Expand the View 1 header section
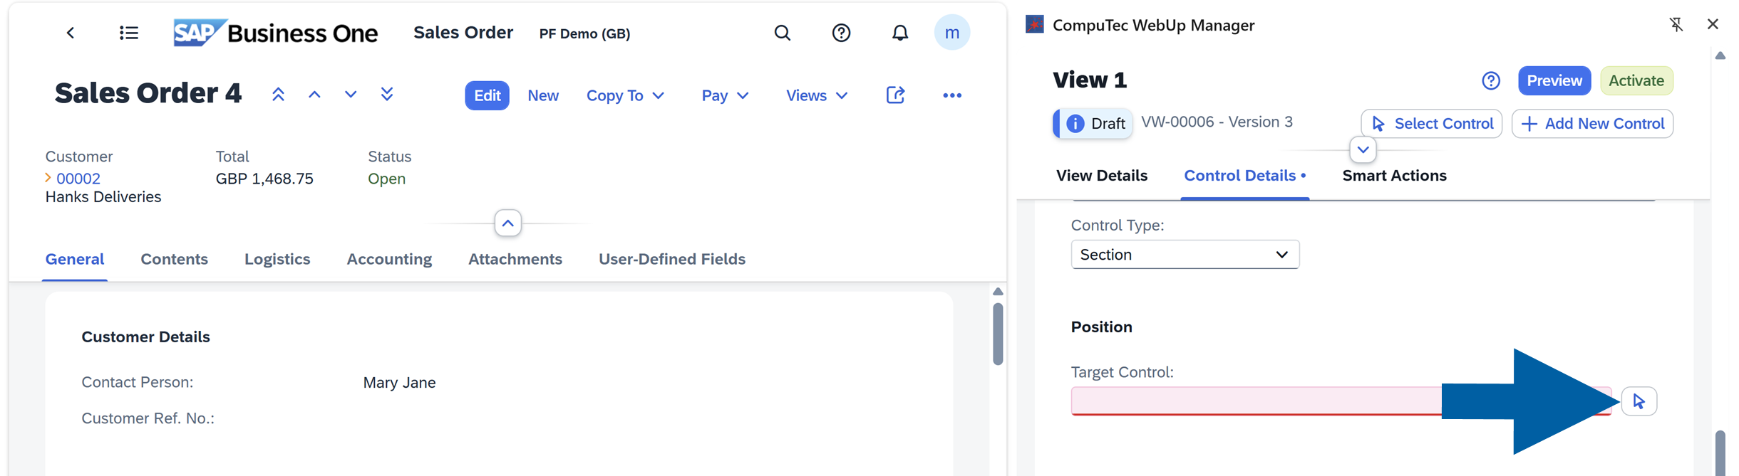The image size is (1739, 476). 1363,150
